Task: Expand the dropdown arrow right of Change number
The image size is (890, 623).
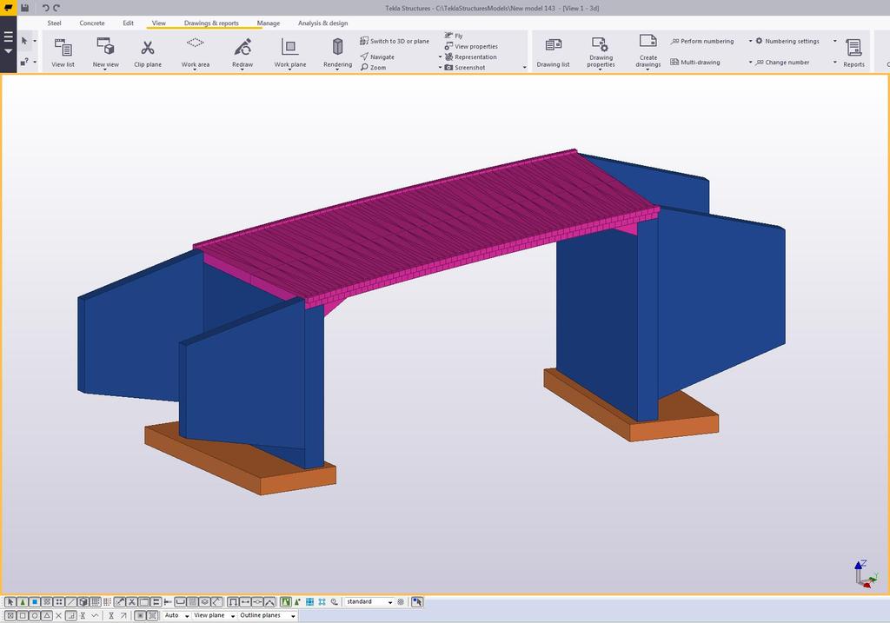Action: [835, 63]
